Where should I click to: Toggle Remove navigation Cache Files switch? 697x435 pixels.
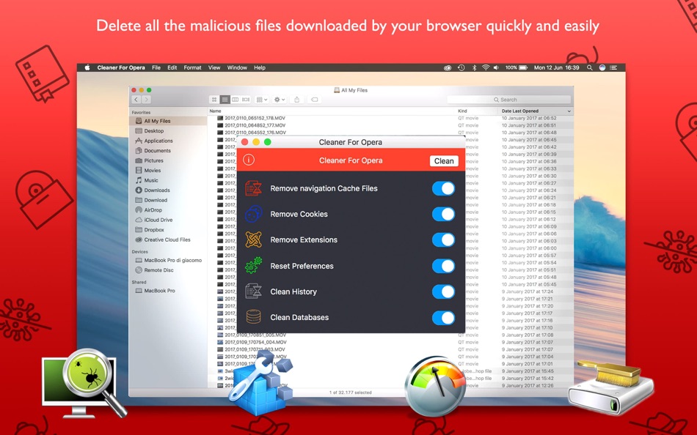pyautogui.click(x=443, y=189)
